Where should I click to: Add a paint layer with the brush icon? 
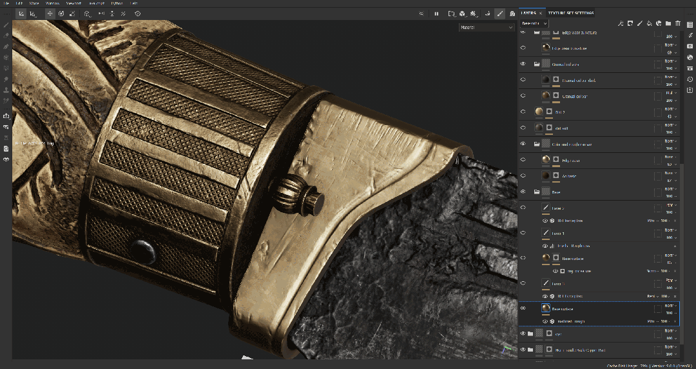640,23
